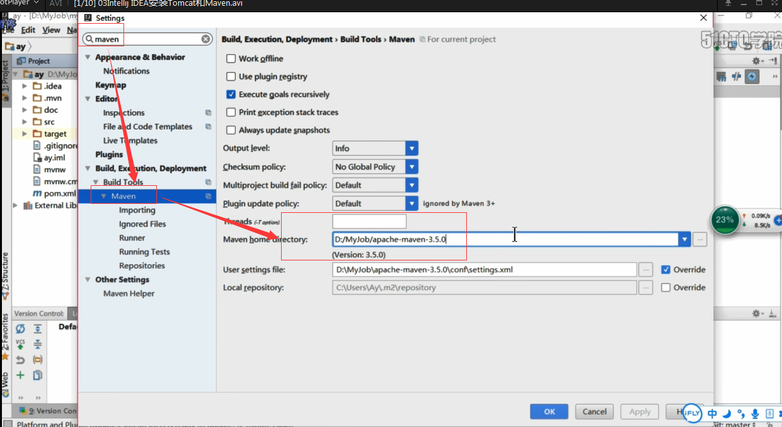The width and height of the screenshot is (782, 427).
Task: Hide the Maven panel with arrow icon
Action: [x=772, y=60]
